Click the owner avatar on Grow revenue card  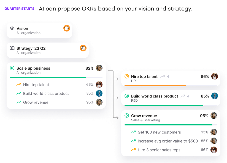click(x=214, y=115)
